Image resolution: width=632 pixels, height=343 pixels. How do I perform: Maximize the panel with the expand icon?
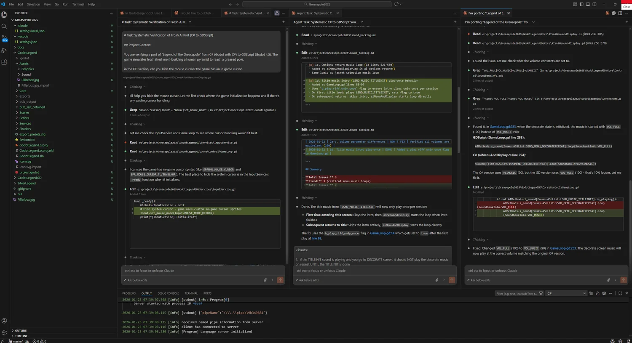click(620, 293)
